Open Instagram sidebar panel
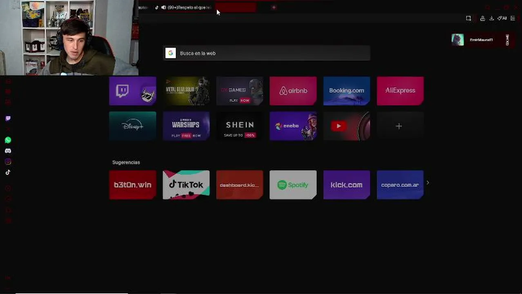The width and height of the screenshot is (522, 294). pos(8,162)
